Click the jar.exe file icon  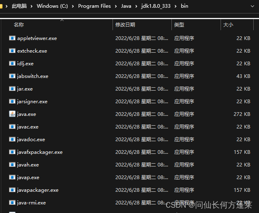coord(12,89)
